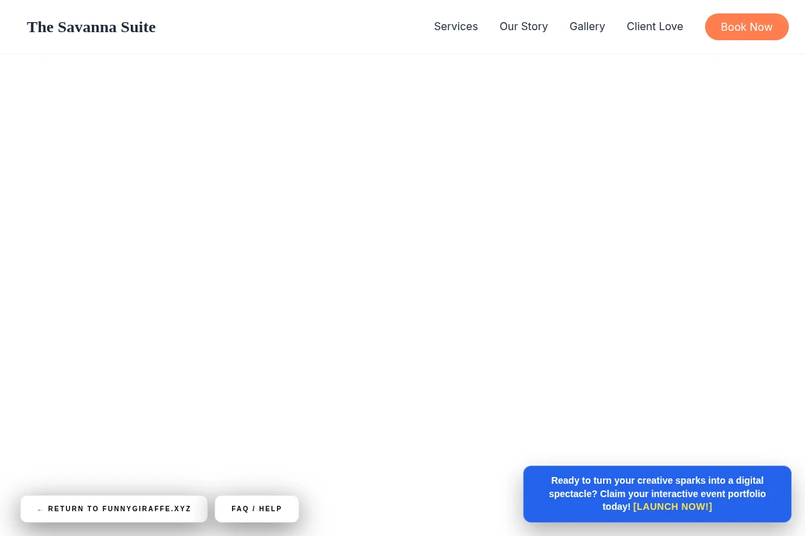View the Client Love testimonials
Image resolution: width=805 pixels, height=536 pixels.
click(x=655, y=27)
